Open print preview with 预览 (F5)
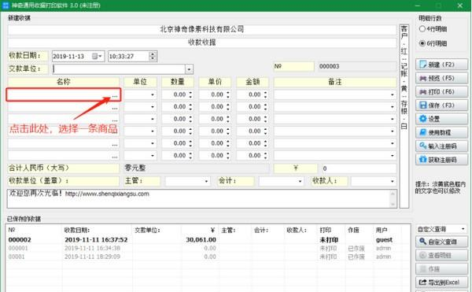The image size is (472, 292). pos(441,78)
